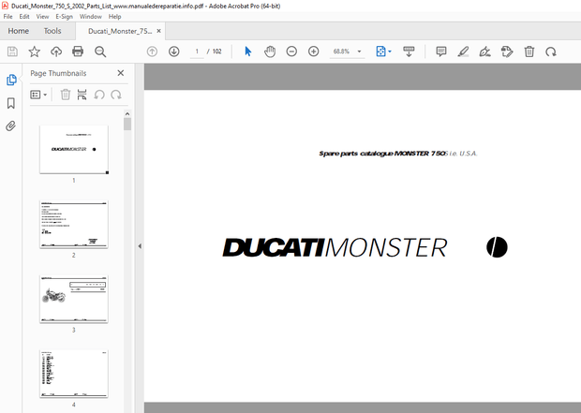Add a sticky note comment
Image resolution: width=581 pixels, height=413 pixels.
coord(440,52)
